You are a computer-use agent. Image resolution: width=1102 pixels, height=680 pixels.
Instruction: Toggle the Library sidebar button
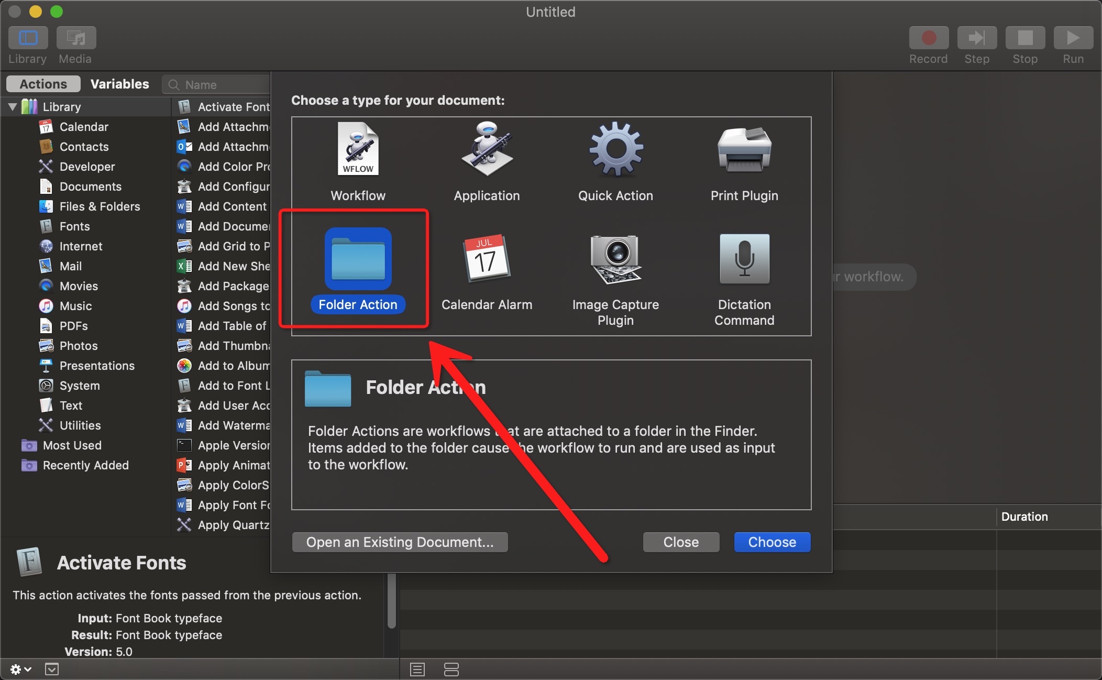click(x=28, y=38)
